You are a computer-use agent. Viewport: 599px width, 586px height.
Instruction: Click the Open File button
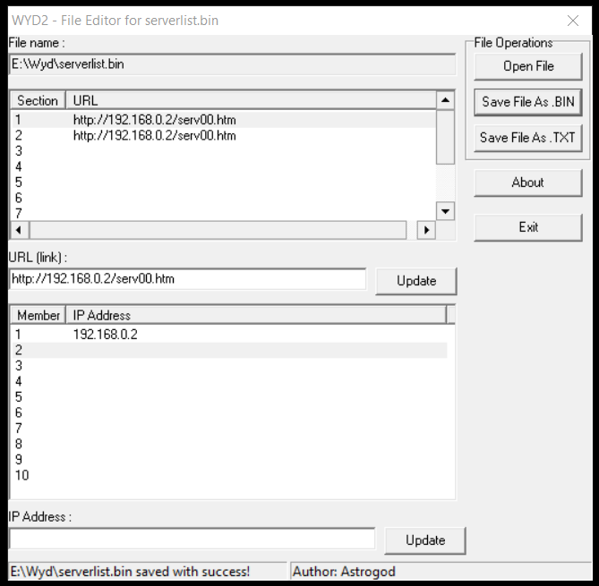[x=528, y=66]
